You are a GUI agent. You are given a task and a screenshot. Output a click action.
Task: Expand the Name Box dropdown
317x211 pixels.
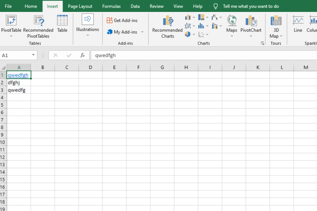pos(34,55)
